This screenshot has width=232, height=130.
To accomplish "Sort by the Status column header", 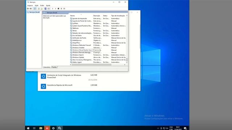I will click(x=105, y=16).
